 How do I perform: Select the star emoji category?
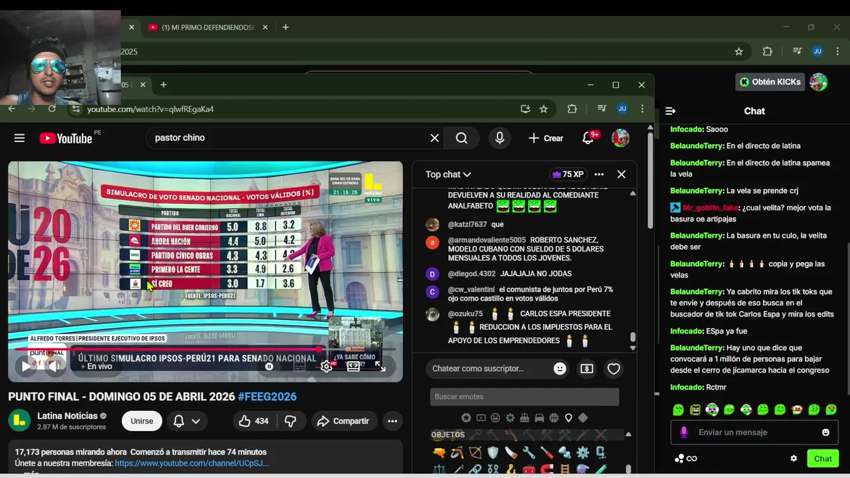[x=466, y=418]
